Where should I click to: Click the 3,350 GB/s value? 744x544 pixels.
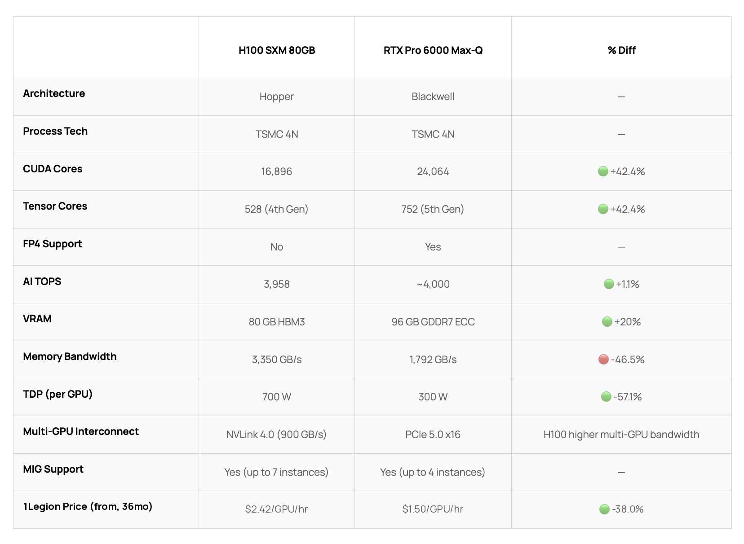[277, 360]
